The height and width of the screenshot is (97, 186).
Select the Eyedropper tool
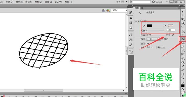[x=183, y=66]
